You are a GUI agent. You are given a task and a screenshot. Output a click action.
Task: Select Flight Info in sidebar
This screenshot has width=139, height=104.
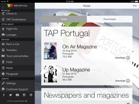[17, 29]
